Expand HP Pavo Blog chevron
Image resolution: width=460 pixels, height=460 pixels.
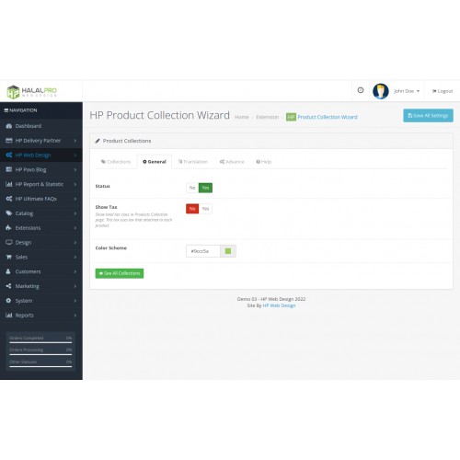[x=75, y=169]
